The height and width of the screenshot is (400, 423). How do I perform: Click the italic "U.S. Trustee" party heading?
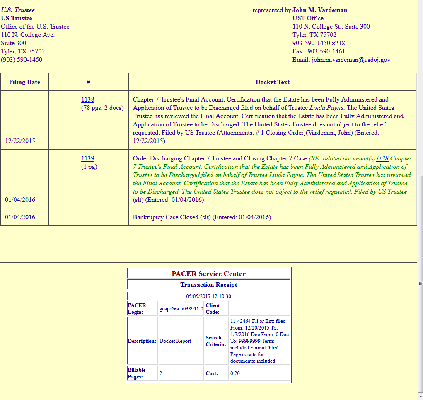pos(18,10)
